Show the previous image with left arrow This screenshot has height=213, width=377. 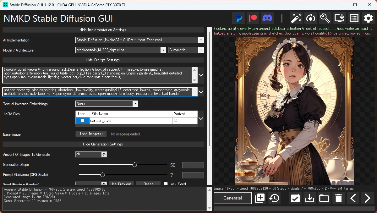[x=353, y=198]
